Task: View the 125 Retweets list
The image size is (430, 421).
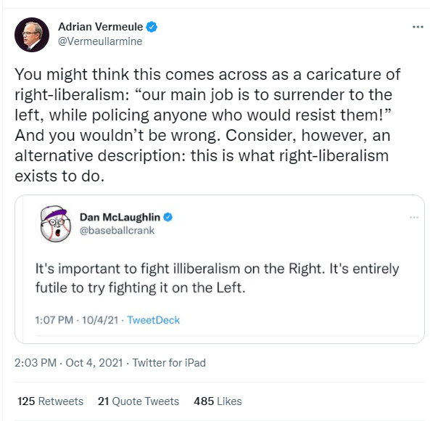Action: [50, 401]
